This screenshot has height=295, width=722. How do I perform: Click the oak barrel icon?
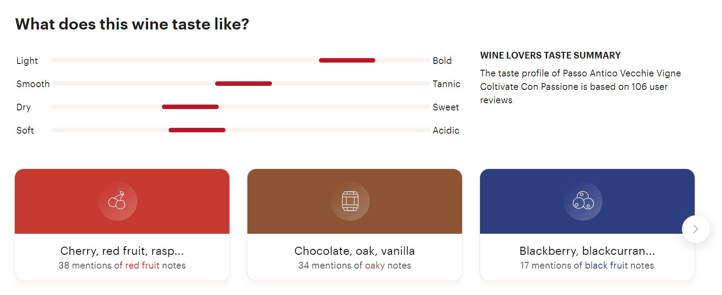[x=350, y=201]
